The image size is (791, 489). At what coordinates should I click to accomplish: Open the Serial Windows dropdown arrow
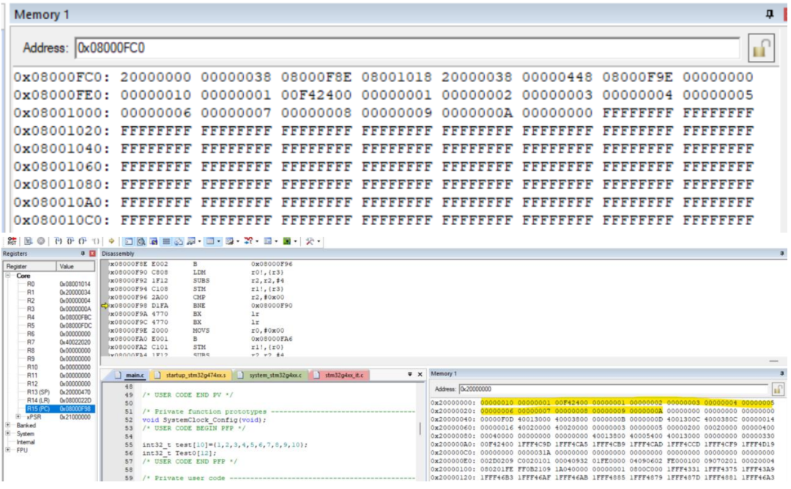(x=237, y=241)
